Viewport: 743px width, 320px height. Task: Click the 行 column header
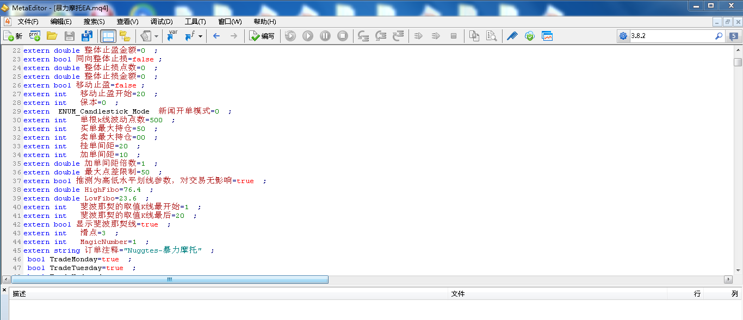point(685,293)
